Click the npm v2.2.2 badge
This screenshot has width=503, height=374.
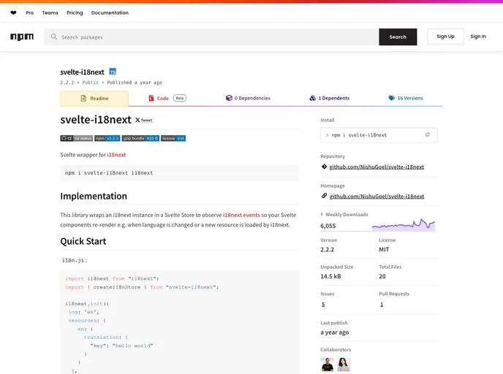107,138
